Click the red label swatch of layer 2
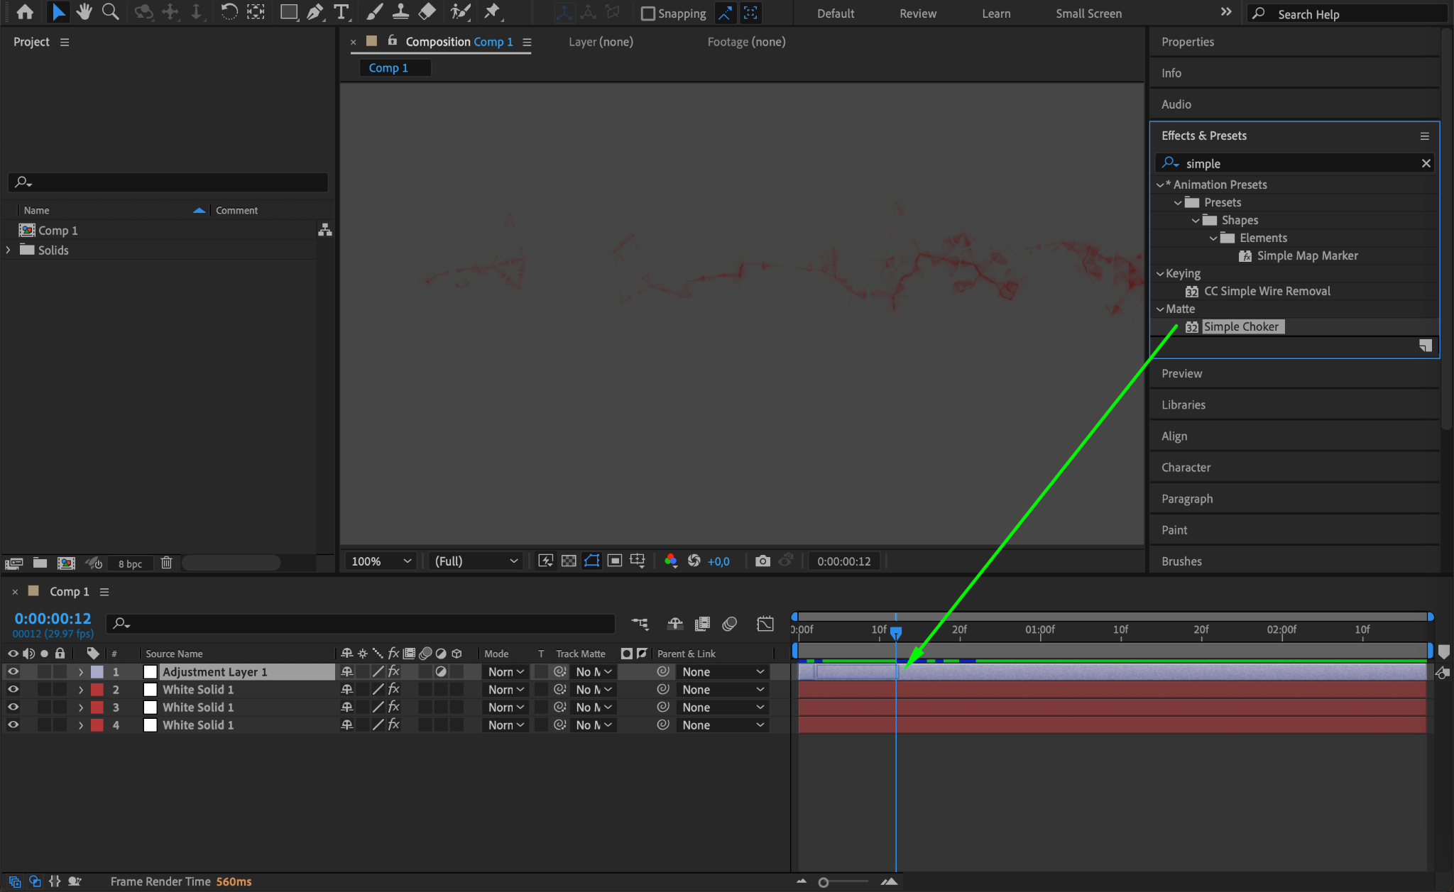 [x=97, y=689]
